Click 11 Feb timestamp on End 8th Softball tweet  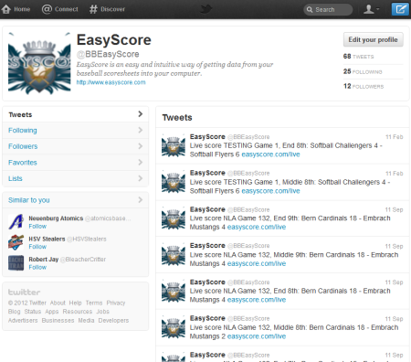pos(395,137)
